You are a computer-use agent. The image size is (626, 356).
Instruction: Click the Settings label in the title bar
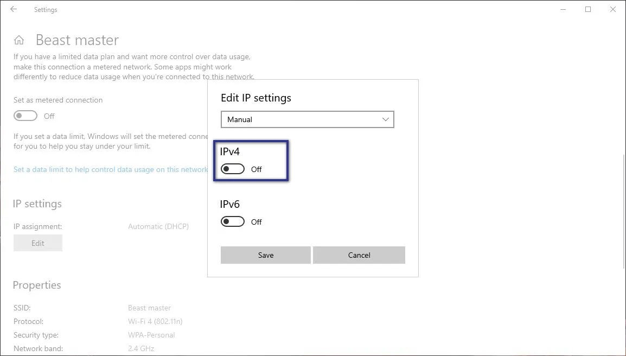click(x=46, y=9)
